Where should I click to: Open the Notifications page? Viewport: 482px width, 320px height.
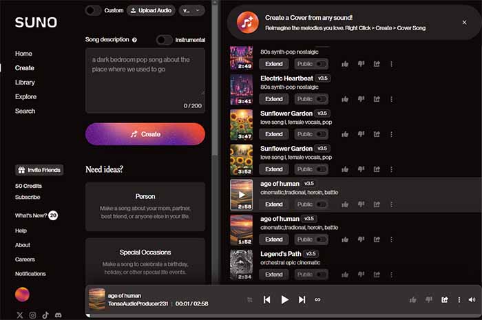click(30, 274)
